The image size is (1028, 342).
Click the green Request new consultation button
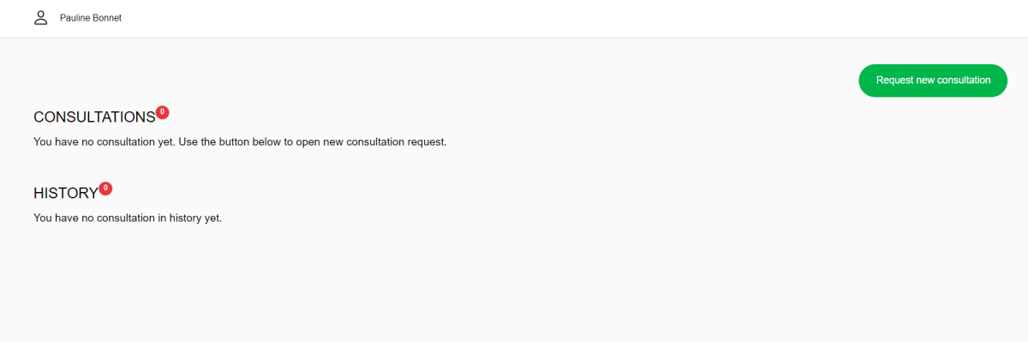point(933,81)
